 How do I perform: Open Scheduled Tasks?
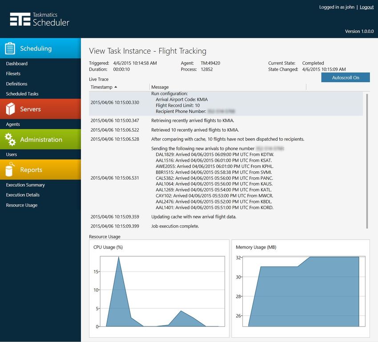(22, 94)
